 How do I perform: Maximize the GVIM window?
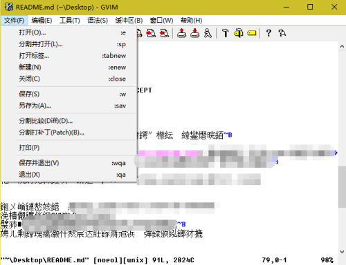coord(310,7)
